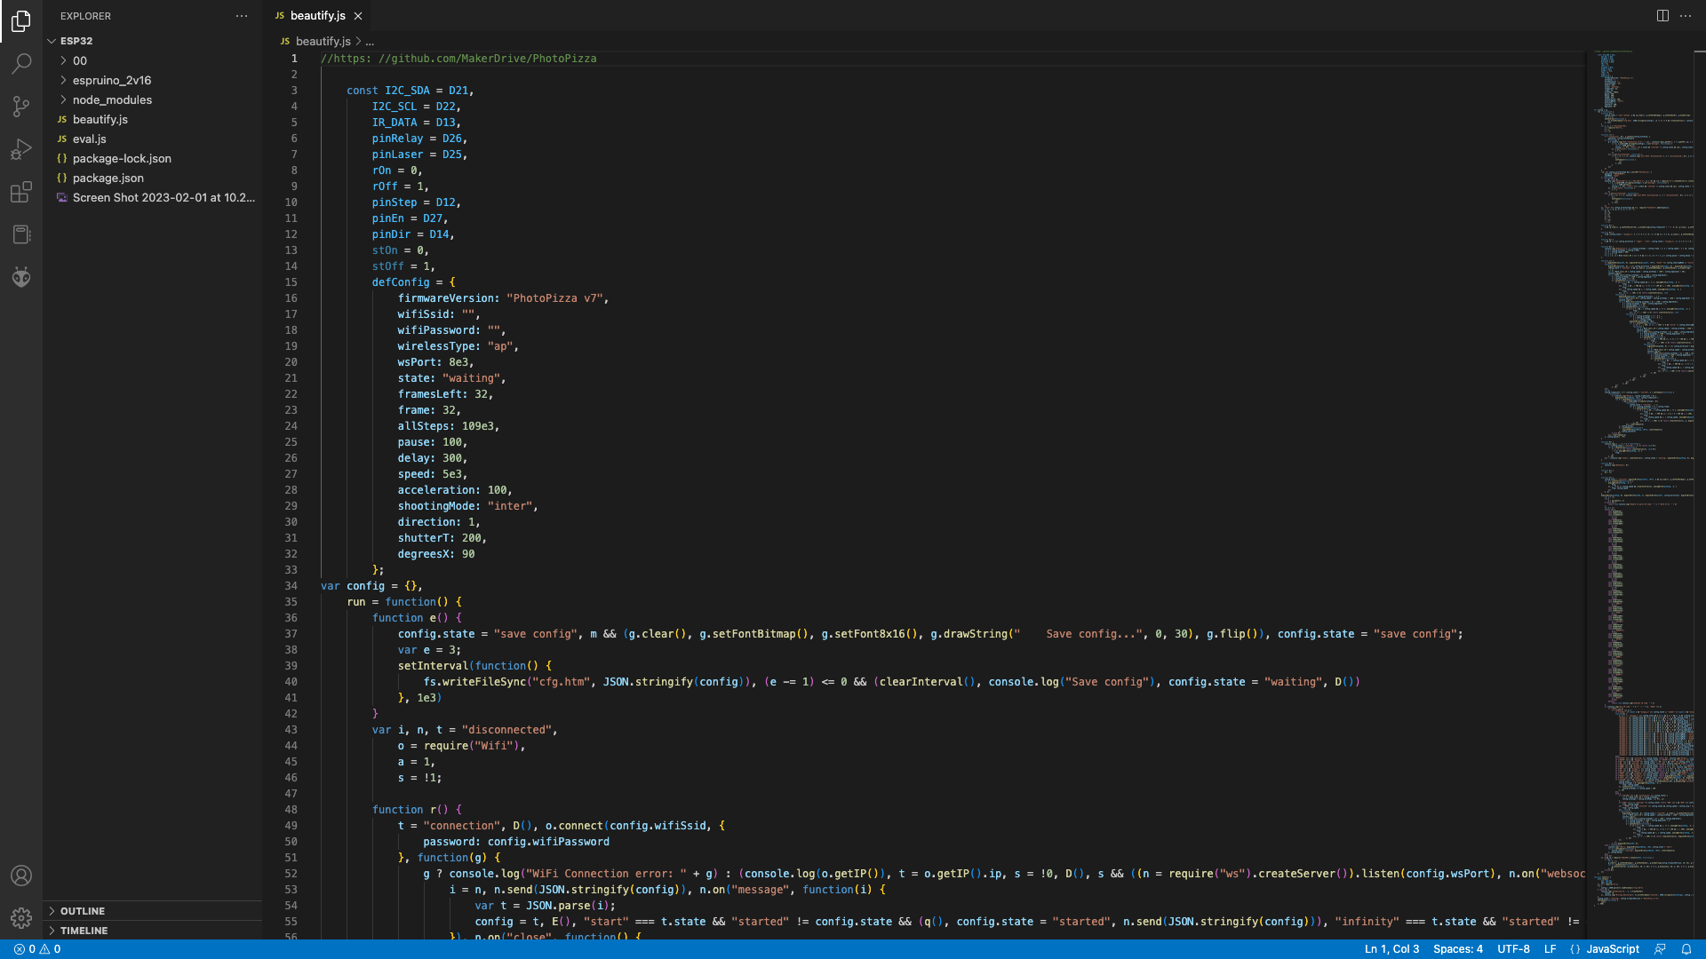This screenshot has height=959, width=1706.
Task: Open the notifications bell in status bar
Action: [x=1686, y=949]
